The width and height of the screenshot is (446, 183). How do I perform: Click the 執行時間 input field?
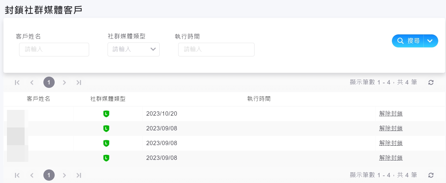click(x=216, y=49)
